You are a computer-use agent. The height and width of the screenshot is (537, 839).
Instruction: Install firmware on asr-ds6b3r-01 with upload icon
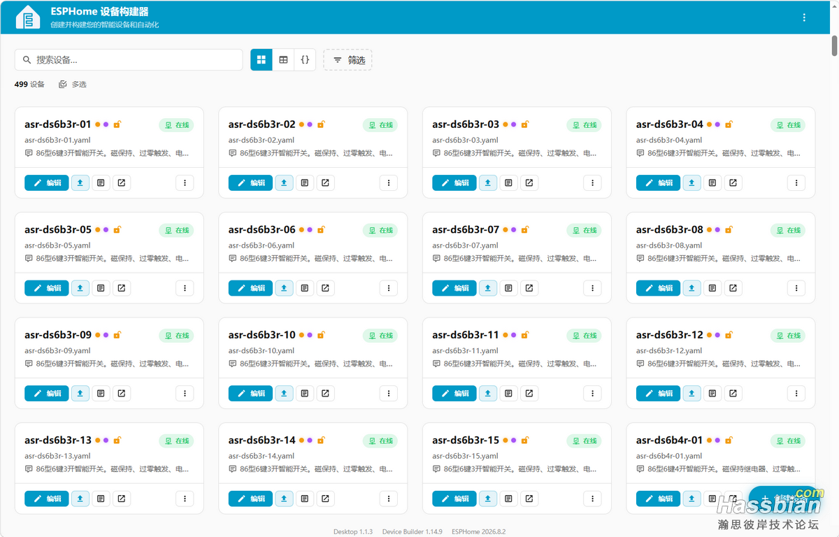click(x=80, y=183)
